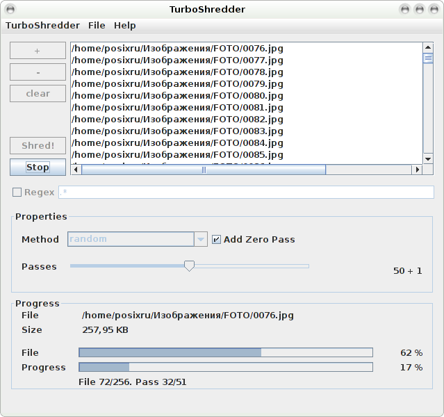Select list entry 0076.jpg

pos(247,49)
